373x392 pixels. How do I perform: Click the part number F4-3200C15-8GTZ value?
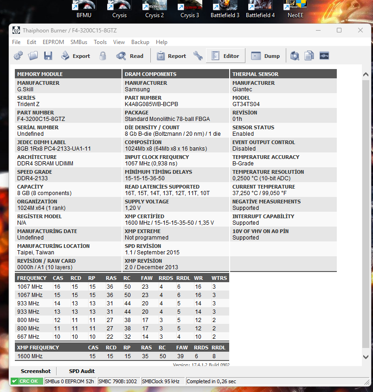click(x=41, y=119)
